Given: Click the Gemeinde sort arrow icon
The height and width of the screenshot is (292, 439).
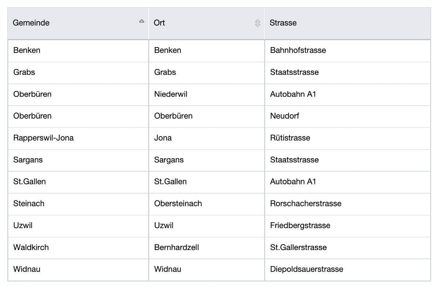Looking at the screenshot, I should pos(142,22).
